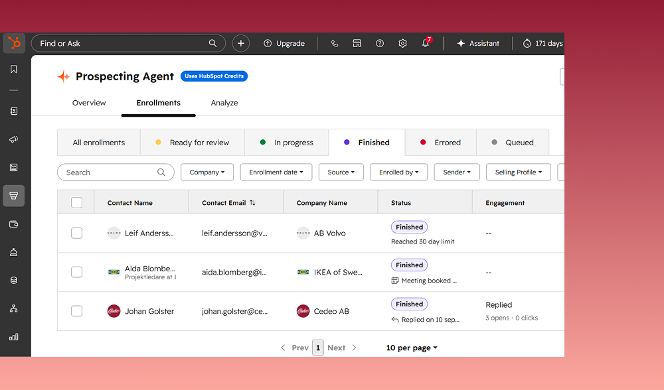Open the AI Assistant button
664x390 pixels.
tap(478, 43)
